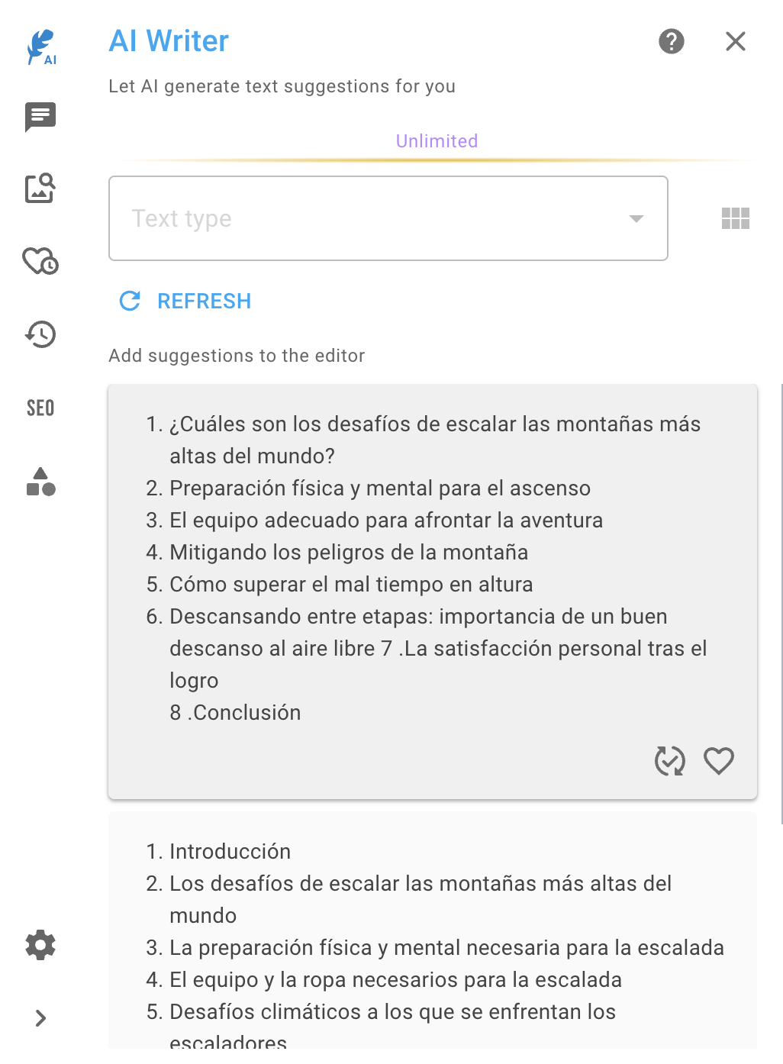The height and width of the screenshot is (1064, 783).
Task: Open the history panel
Action: (40, 334)
